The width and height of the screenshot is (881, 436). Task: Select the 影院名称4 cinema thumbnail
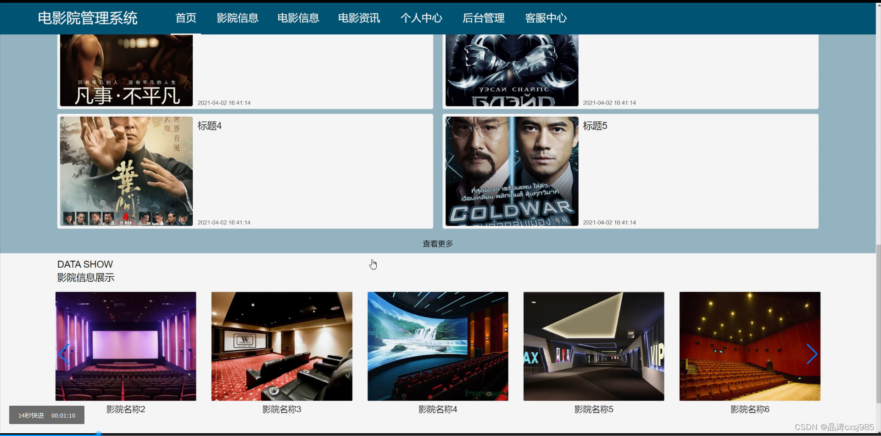pyautogui.click(x=437, y=346)
